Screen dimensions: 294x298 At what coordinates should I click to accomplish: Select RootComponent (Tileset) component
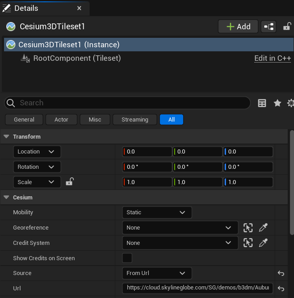[x=77, y=58]
